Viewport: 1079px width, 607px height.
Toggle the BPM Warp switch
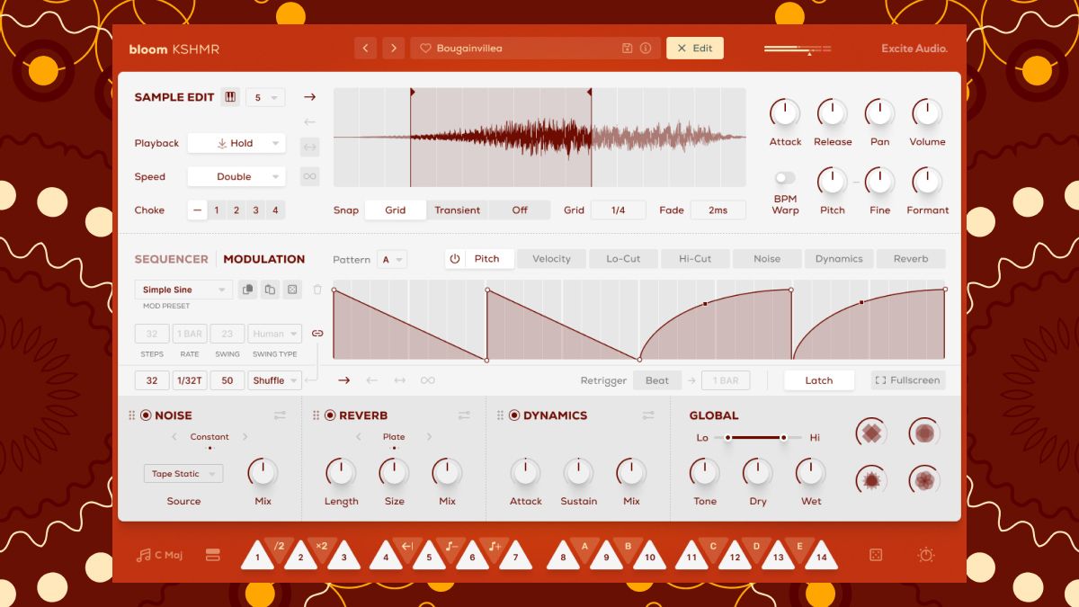tap(785, 178)
